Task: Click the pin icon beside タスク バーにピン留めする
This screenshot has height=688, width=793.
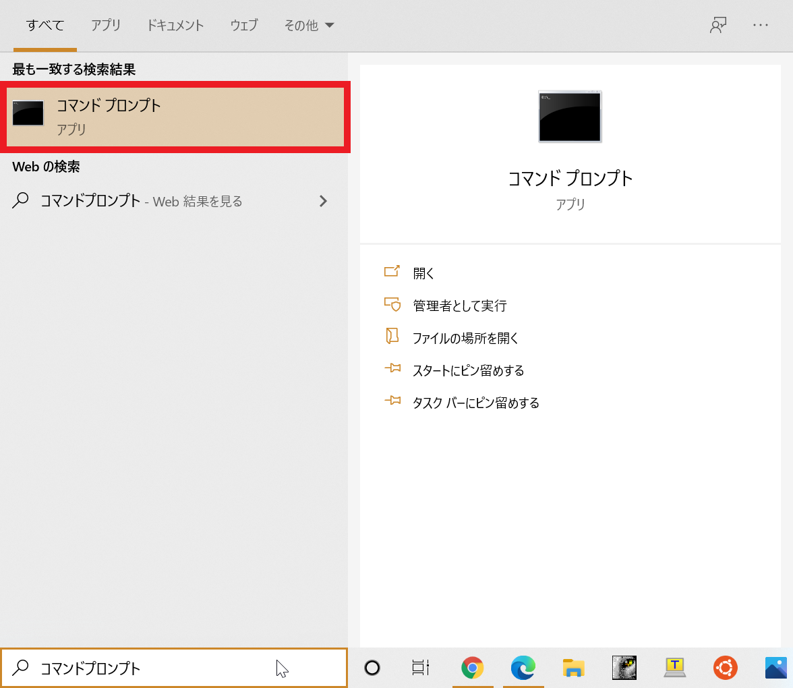Action: pyautogui.click(x=392, y=401)
